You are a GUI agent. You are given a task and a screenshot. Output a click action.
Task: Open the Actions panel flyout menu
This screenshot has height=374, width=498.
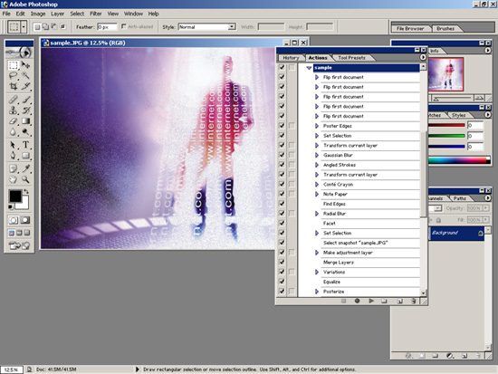[x=423, y=58]
